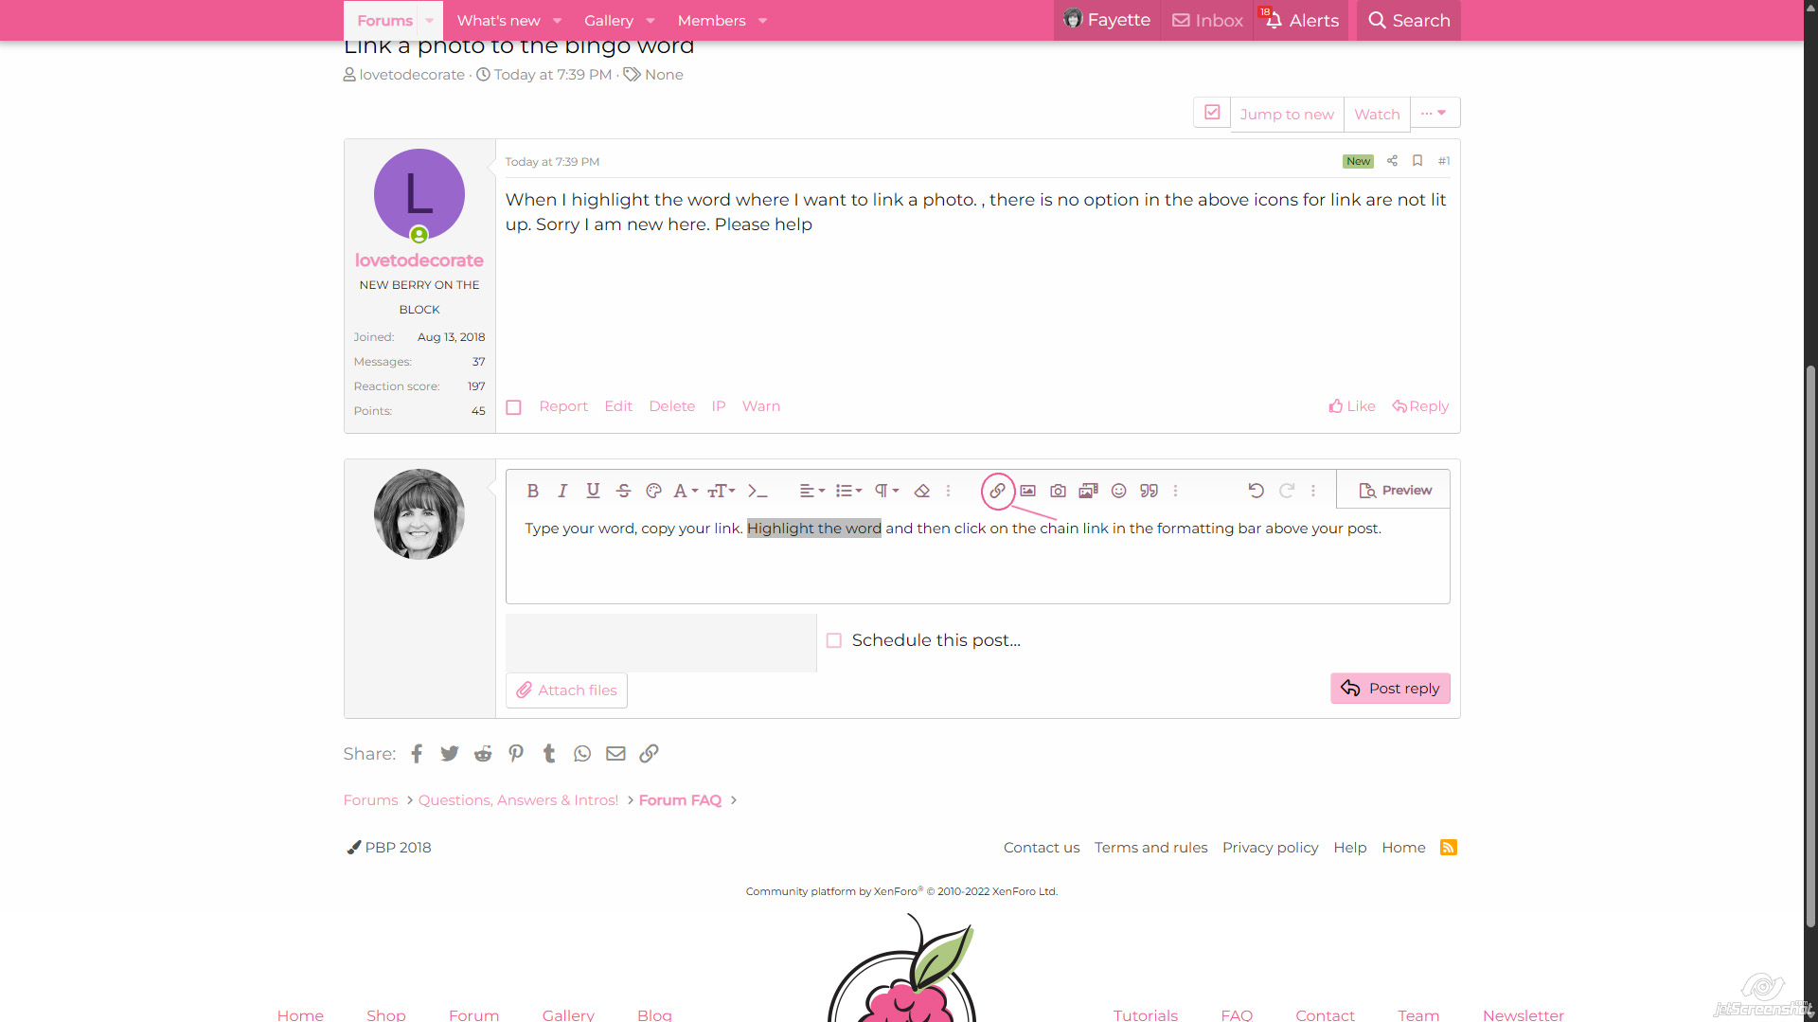The image size is (1818, 1022).
Task: Click Jump to new button
Action: 1287,114
